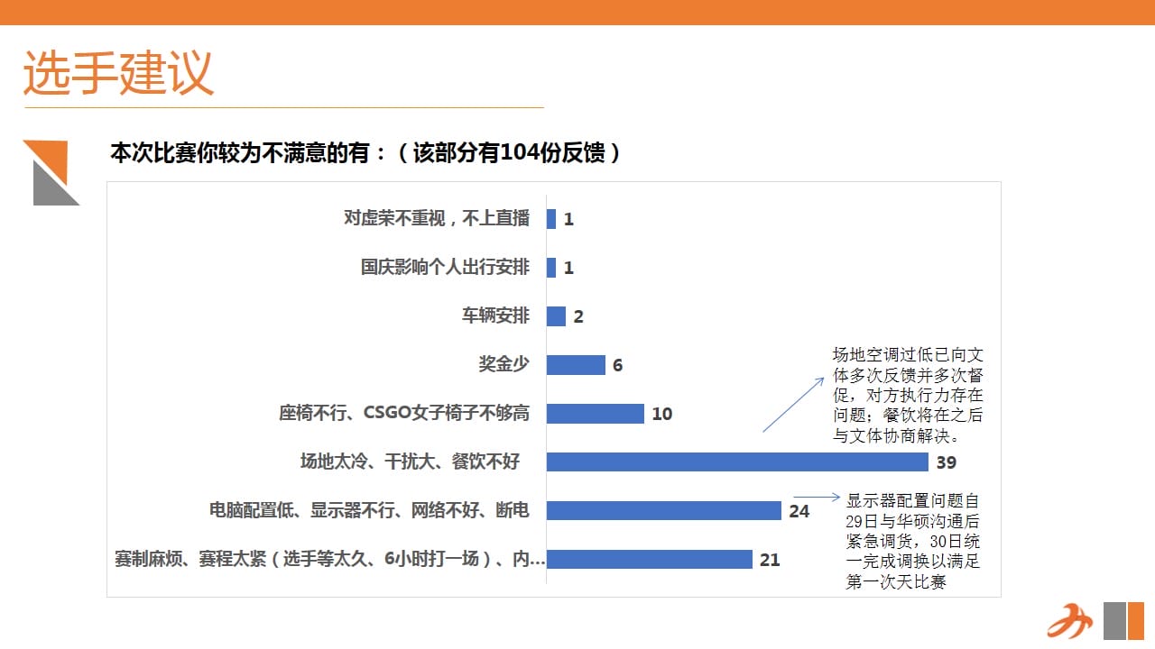Click the label 场地太冷、干扰大、餐饮不好
This screenshot has height=649, width=1155.
tap(411, 462)
